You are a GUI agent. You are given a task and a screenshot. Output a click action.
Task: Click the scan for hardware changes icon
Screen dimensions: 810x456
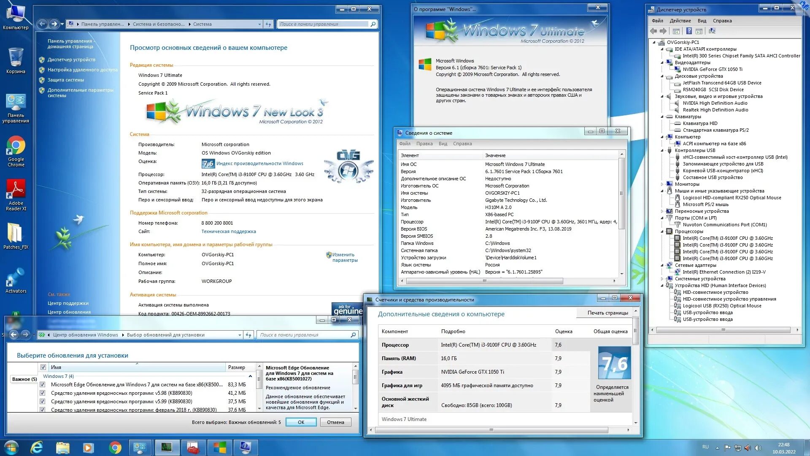712,31
